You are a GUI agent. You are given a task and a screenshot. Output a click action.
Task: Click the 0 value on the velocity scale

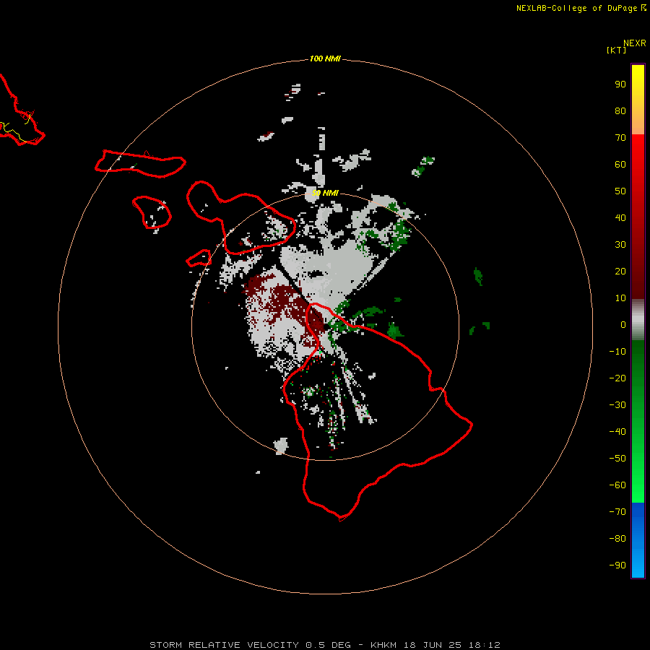(x=623, y=325)
